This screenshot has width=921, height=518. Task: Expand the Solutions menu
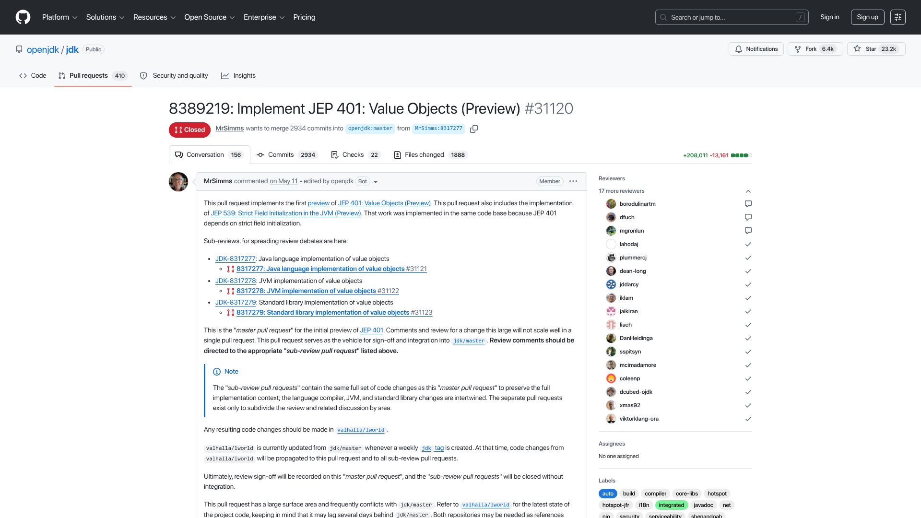[105, 17]
